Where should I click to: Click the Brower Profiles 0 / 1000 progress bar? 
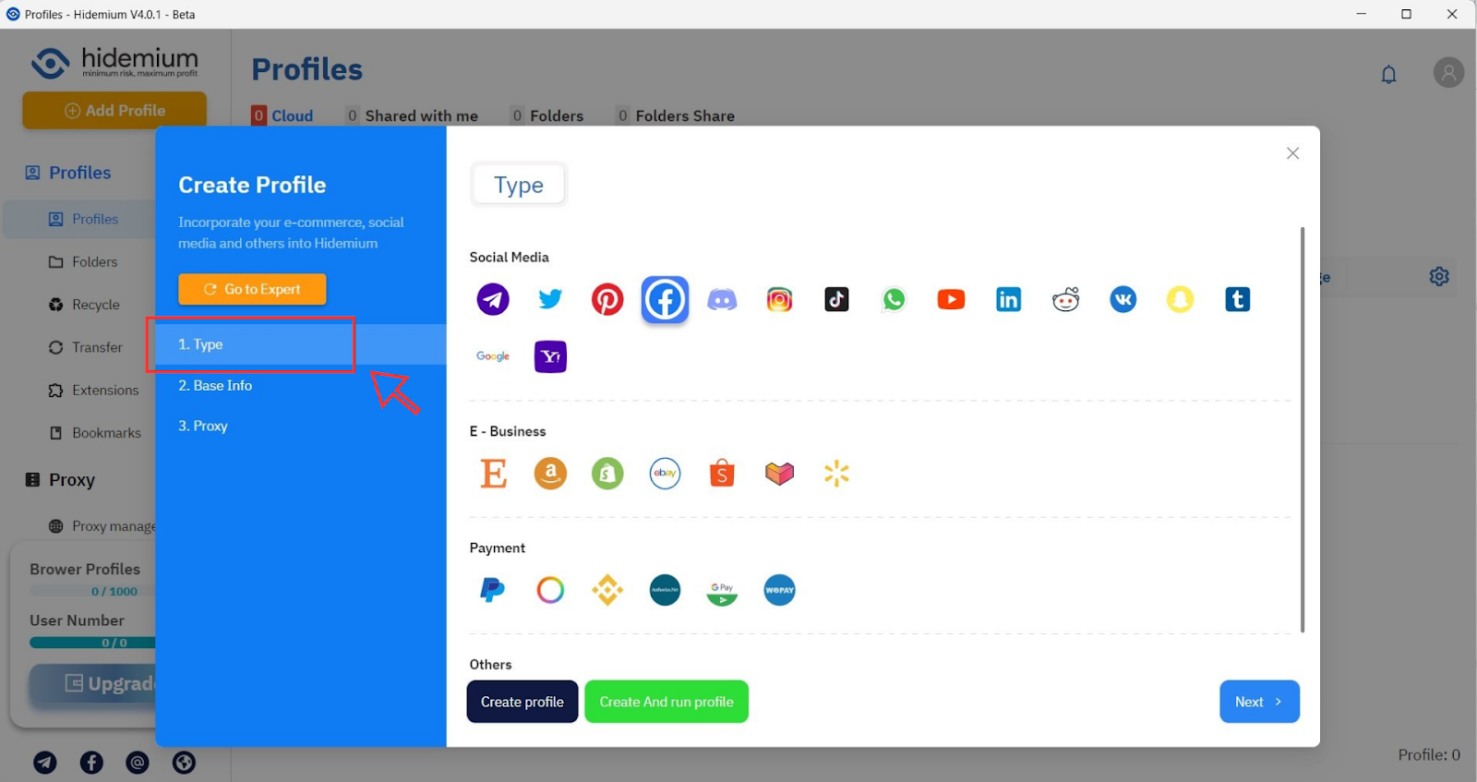pos(92,591)
